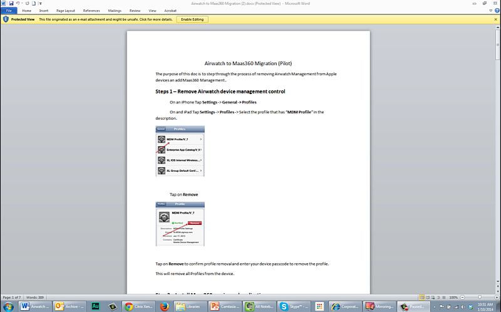Click the zoom slider handle
The image size is (501, 312).
480,298
